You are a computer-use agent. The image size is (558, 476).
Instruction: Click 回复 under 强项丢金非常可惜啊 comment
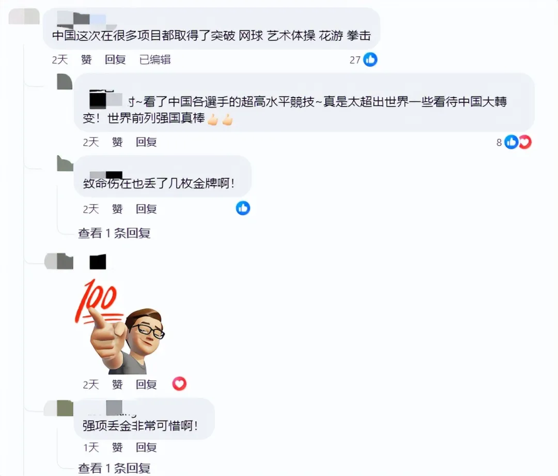pos(146,447)
